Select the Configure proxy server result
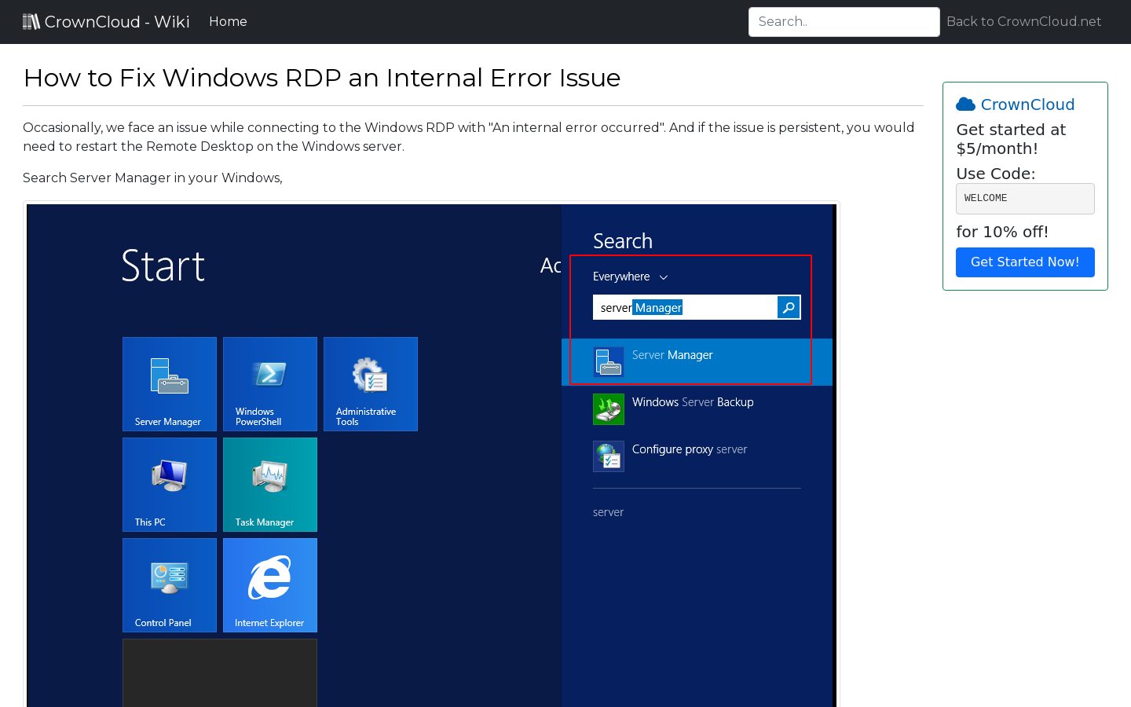1131x707 pixels. click(x=688, y=449)
